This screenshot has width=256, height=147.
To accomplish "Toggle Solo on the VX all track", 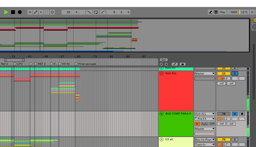I will tap(235, 139).
